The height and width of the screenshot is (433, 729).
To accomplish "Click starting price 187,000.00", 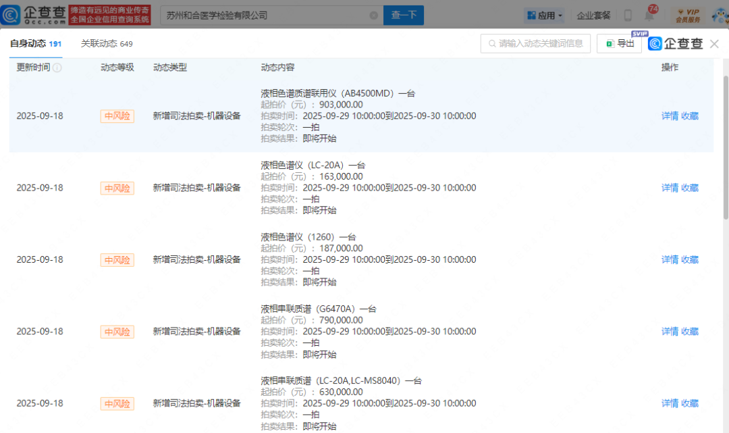I will click(x=341, y=249).
